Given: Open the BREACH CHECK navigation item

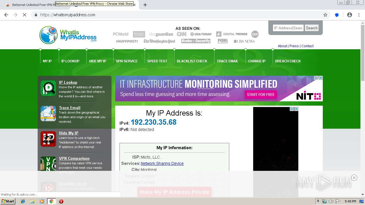Looking at the screenshot, I should (x=288, y=61).
